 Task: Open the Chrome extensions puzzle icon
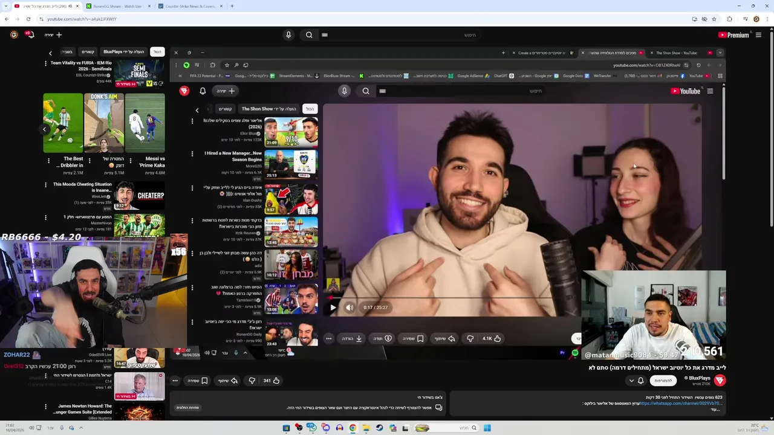[729, 19]
